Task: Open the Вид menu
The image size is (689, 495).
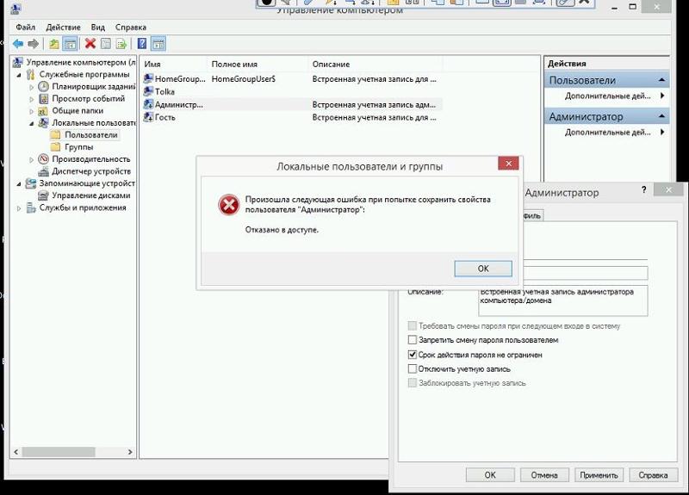Action: point(98,28)
